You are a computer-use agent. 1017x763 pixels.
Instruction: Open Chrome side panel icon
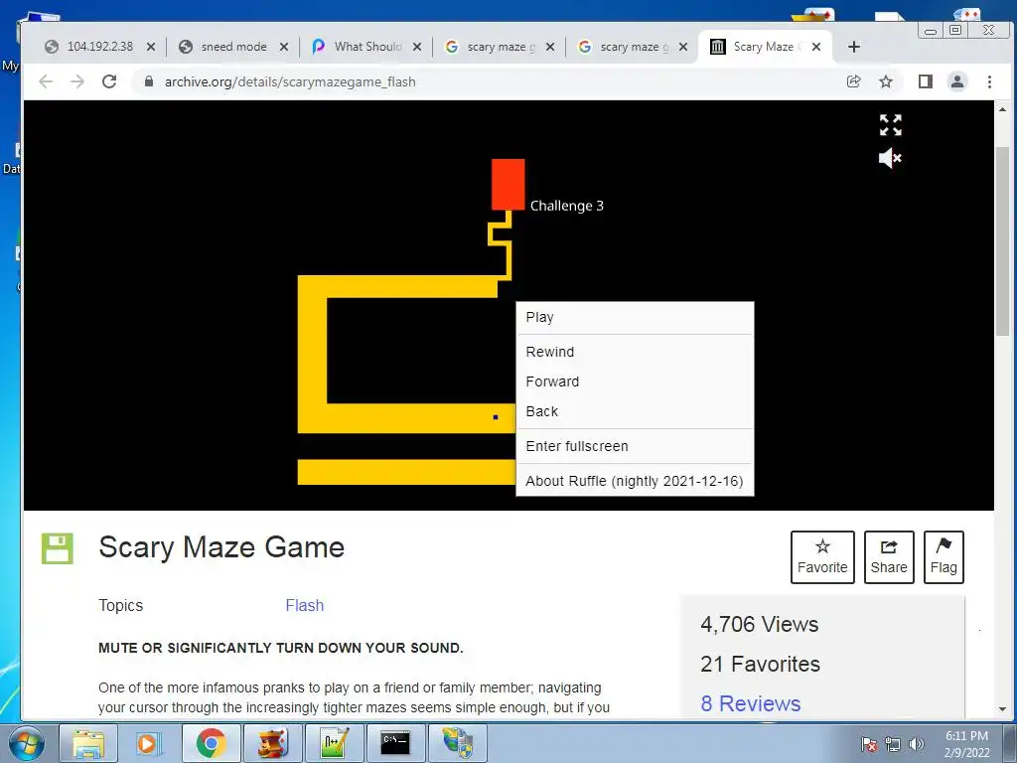pyautogui.click(x=926, y=81)
